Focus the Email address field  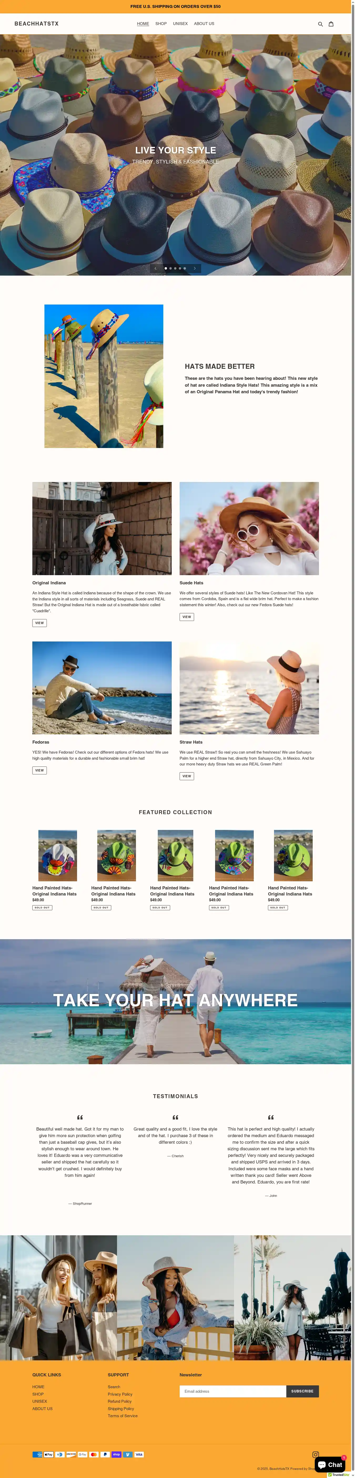(233, 1391)
